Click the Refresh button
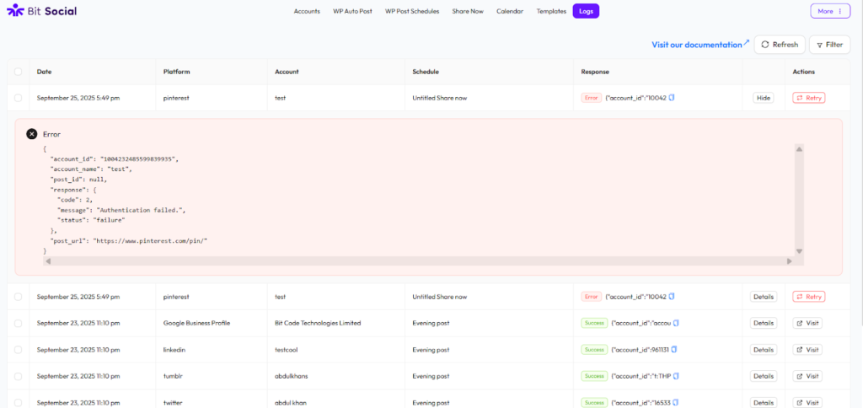This screenshot has width=863, height=408. (780, 45)
